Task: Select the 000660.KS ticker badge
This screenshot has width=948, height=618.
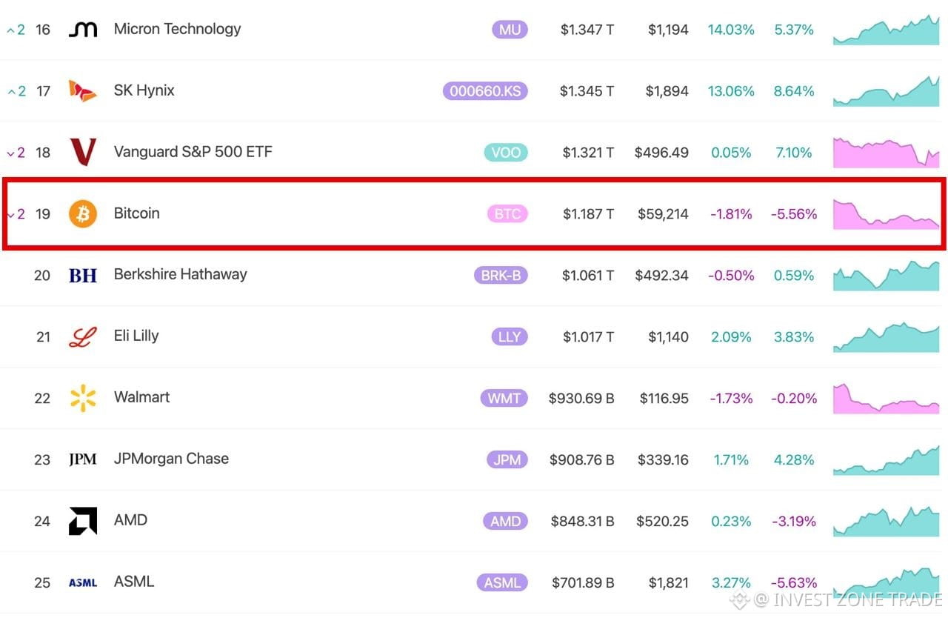Action: pyautogui.click(x=485, y=91)
